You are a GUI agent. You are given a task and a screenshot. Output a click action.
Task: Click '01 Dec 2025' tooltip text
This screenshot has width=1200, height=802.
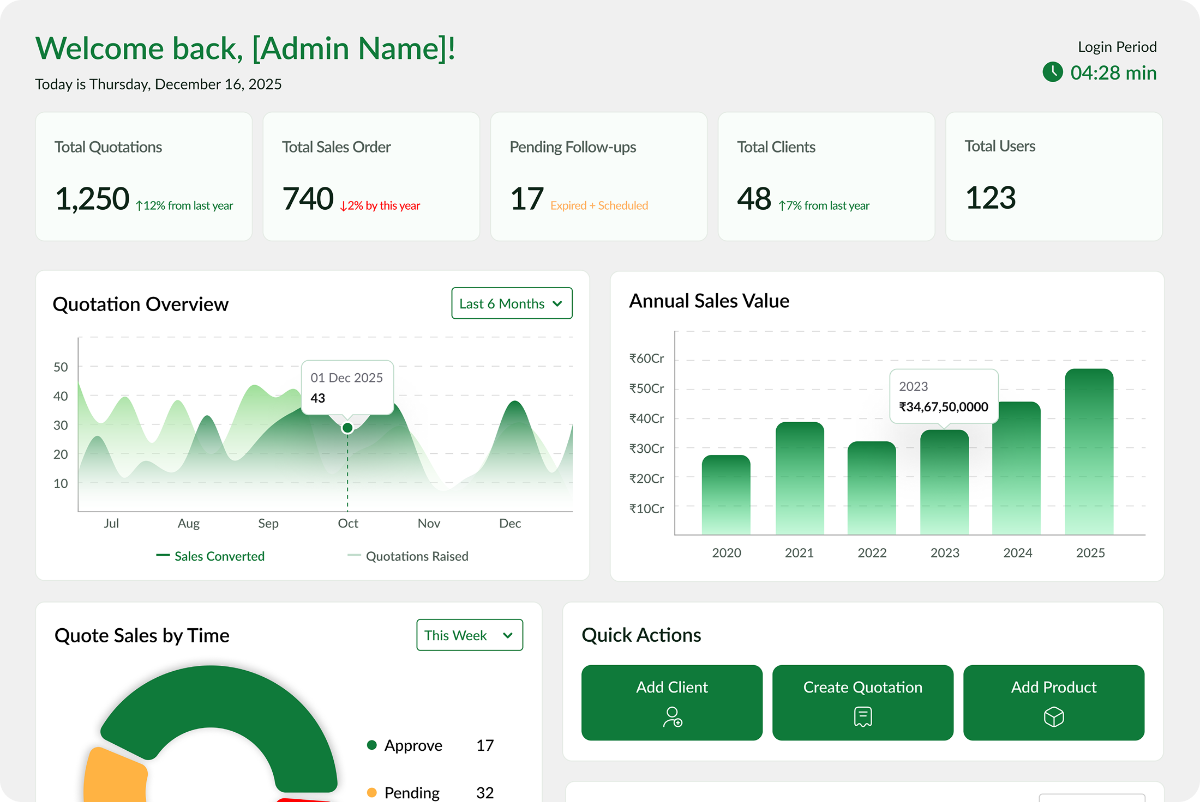pyautogui.click(x=347, y=378)
